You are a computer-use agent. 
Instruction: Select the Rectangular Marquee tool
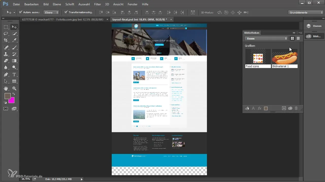tap(6, 27)
